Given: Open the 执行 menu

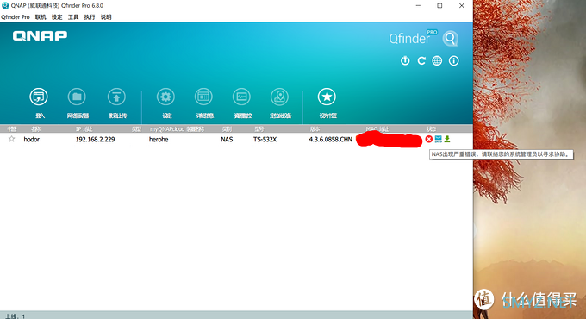Looking at the screenshot, I should (x=90, y=17).
